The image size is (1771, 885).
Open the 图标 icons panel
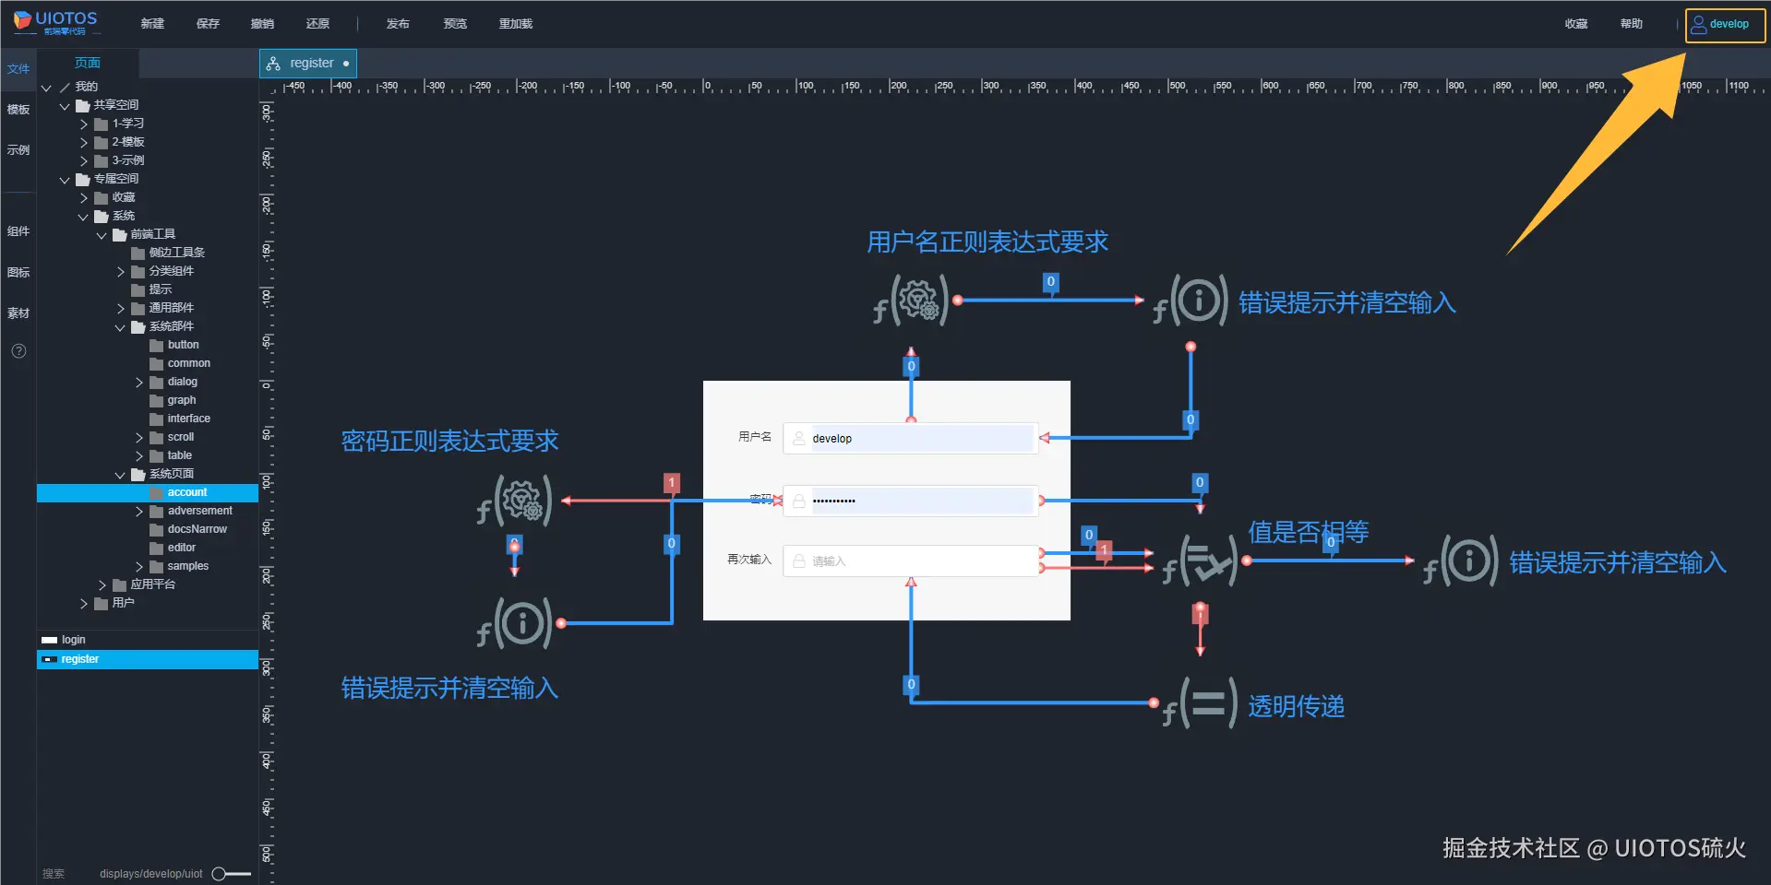[x=18, y=272]
